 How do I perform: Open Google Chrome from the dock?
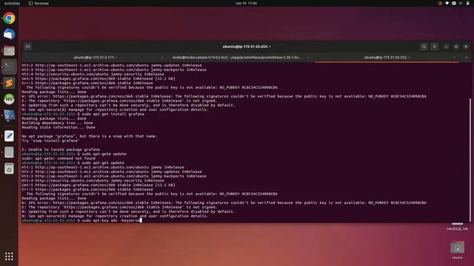coord(9,18)
